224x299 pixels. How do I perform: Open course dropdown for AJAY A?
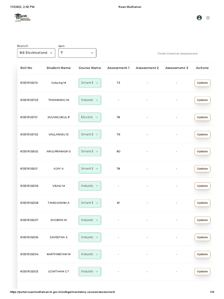[x=90, y=169]
